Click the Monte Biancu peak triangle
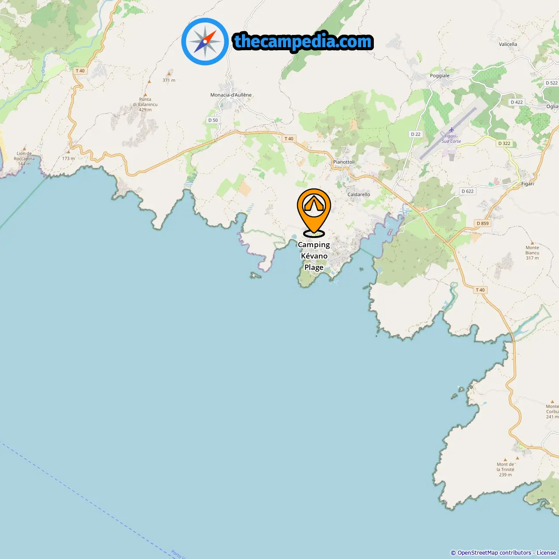Screen dimensions: 559x559 point(532,243)
